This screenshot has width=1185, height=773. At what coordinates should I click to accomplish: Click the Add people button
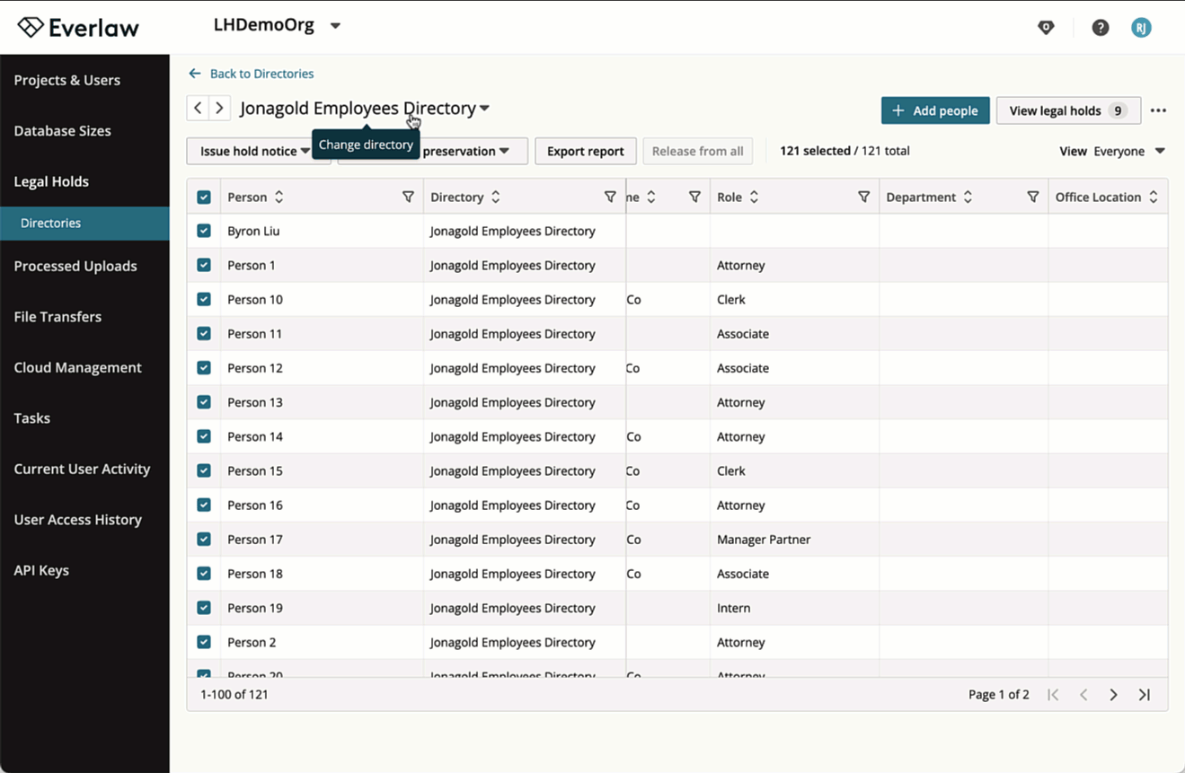point(935,110)
